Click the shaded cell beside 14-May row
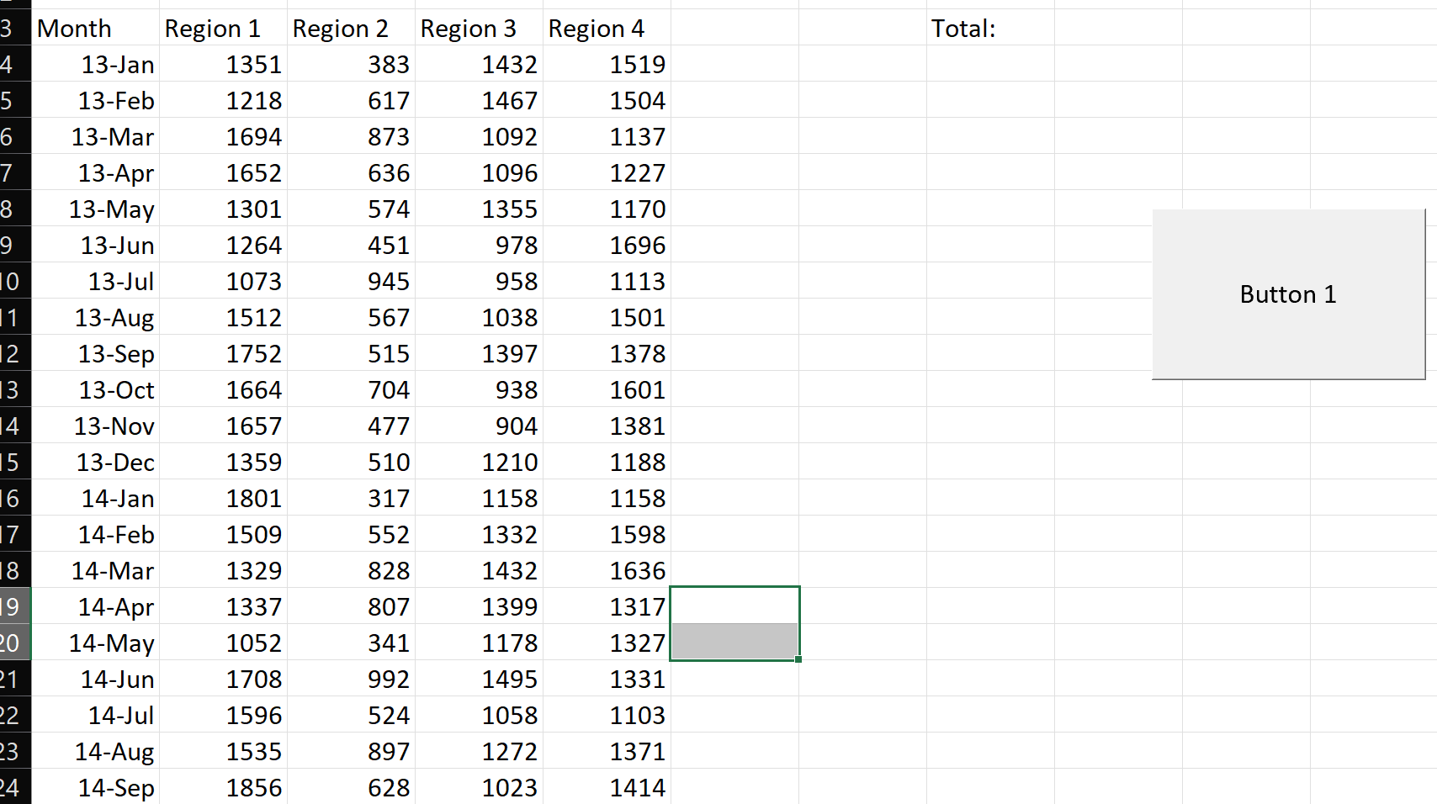This screenshot has width=1437, height=804. [734, 643]
